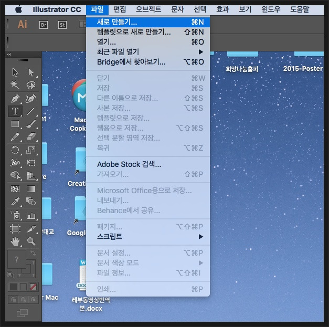Image resolution: width=329 pixels, height=327 pixels.
Task: Open the 도움말 menu
Action: pyautogui.click(x=300, y=9)
